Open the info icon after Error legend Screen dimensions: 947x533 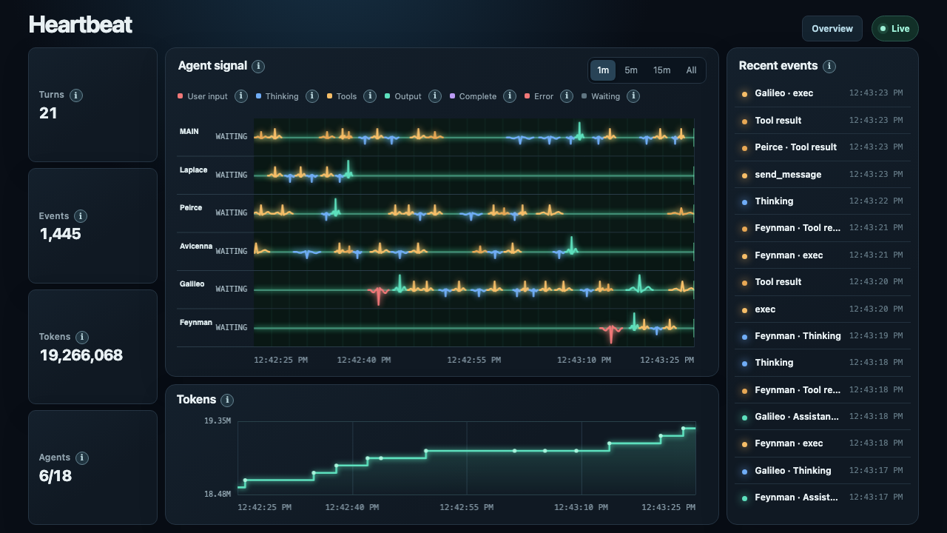click(567, 96)
